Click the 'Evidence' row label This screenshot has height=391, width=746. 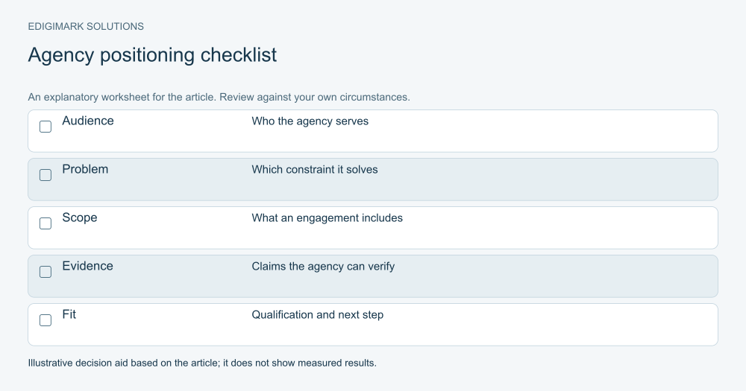point(87,266)
